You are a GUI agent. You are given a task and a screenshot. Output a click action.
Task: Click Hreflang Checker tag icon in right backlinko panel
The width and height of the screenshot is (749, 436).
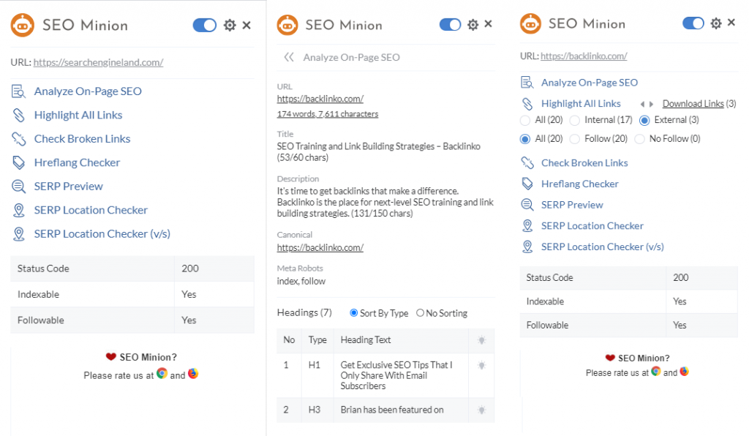[x=527, y=184]
